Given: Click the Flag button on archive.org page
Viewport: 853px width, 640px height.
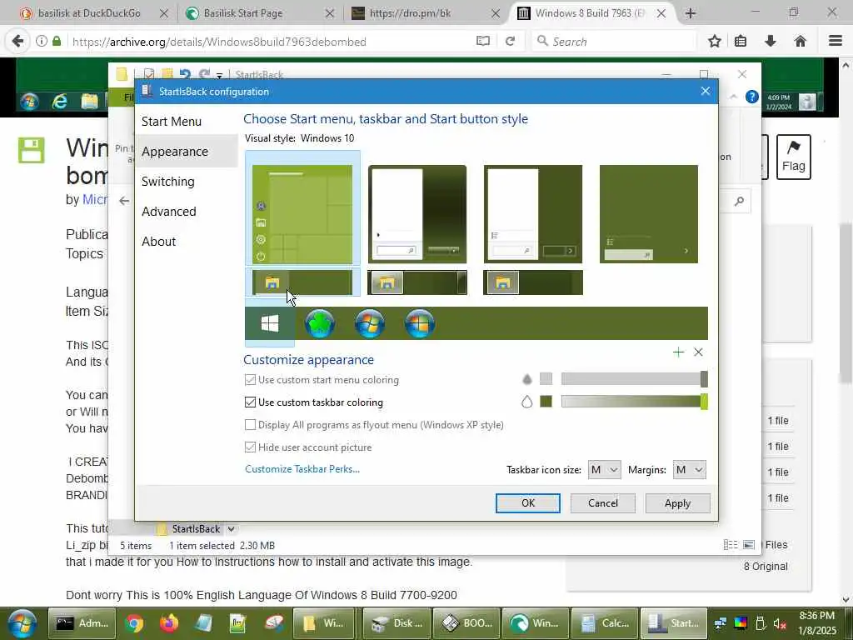Looking at the screenshot, I should 794,157.
